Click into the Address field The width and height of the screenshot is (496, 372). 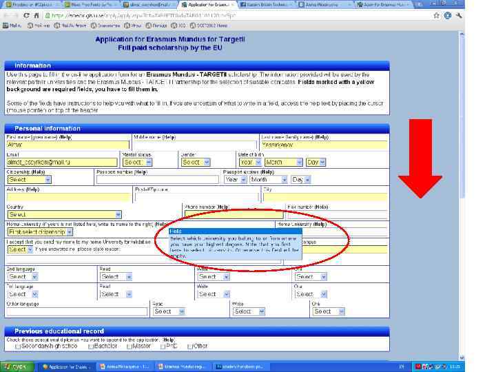pyautogui.click(x=69, y=197)
